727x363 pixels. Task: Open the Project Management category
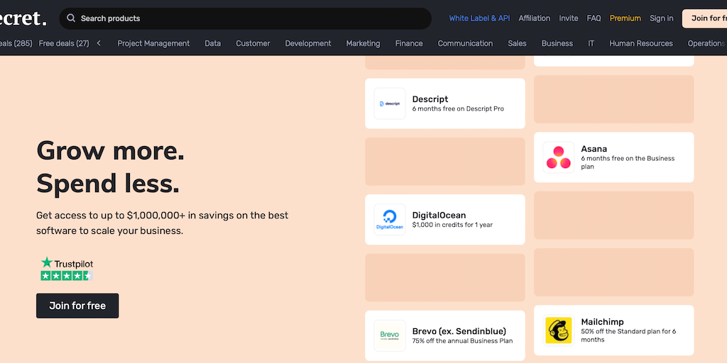[153, 43]
